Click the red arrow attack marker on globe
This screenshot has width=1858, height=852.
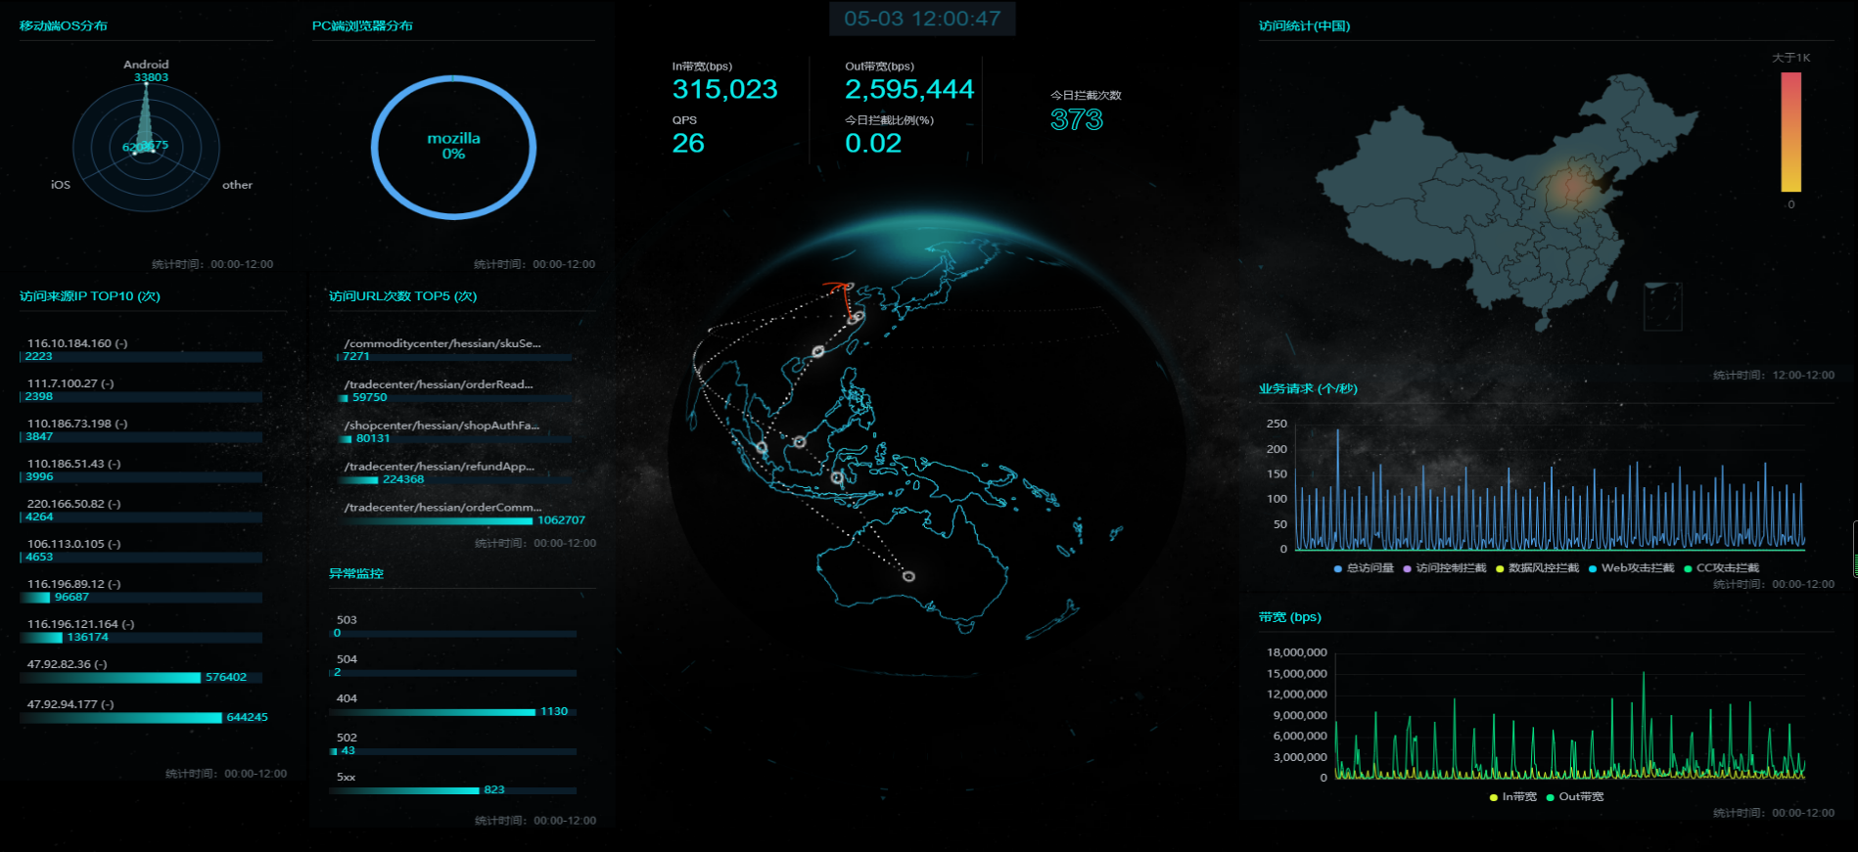[x=837, y=288]
